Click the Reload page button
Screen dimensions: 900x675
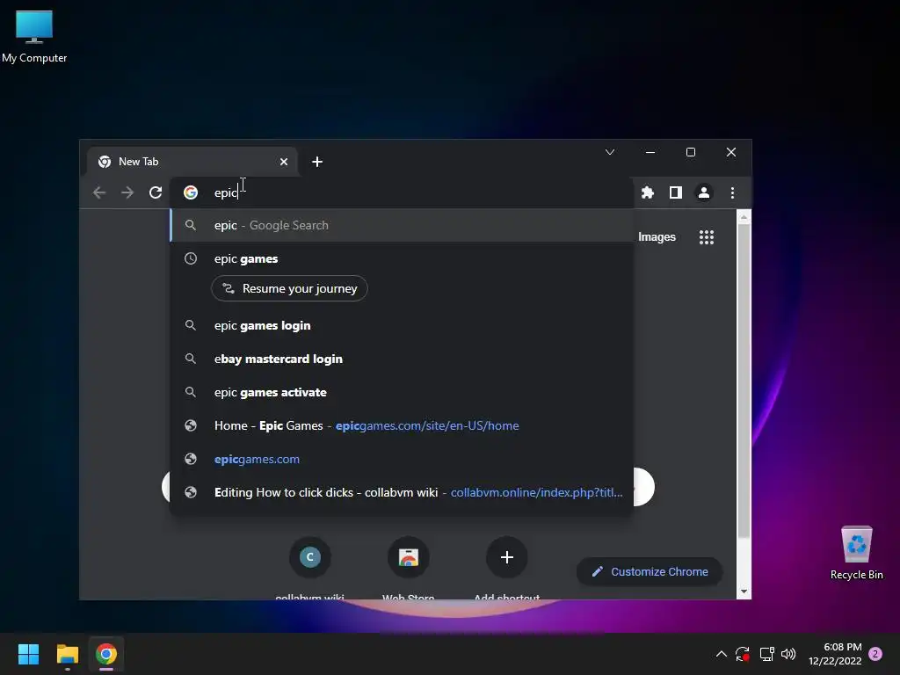click(x=156, y=192)
